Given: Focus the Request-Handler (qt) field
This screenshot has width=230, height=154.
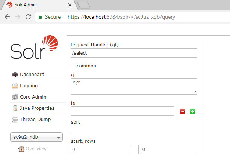Looking at the screenshot, I should (x=134, y=53).
